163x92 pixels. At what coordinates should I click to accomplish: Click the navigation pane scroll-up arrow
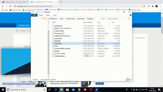48,22
